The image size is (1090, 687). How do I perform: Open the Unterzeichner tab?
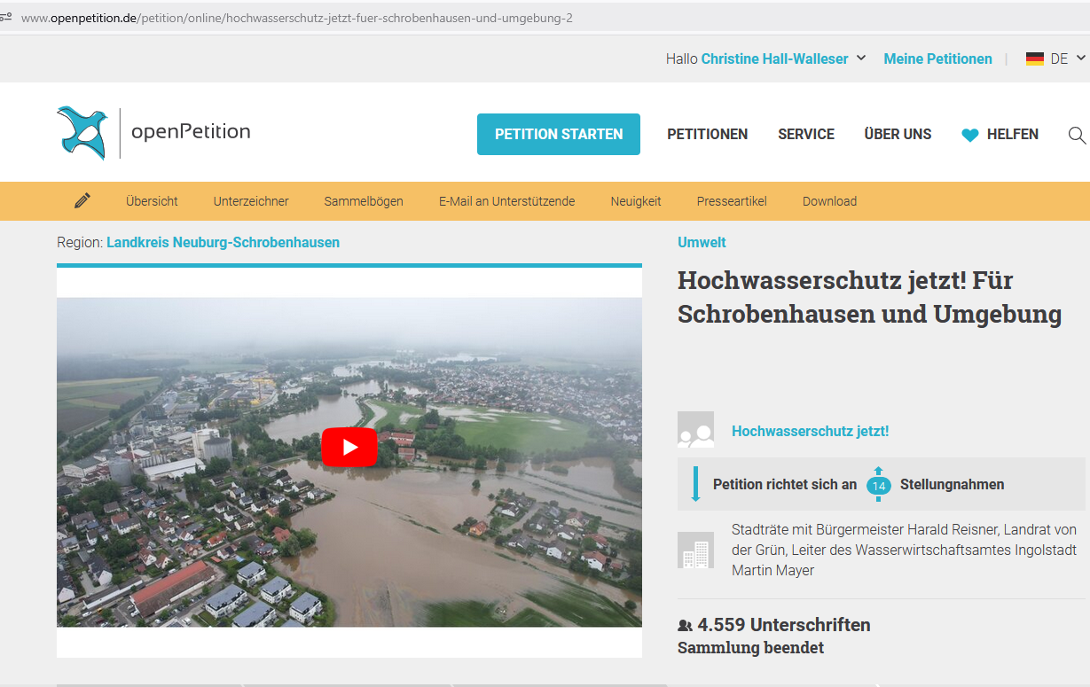click(251, 201)
